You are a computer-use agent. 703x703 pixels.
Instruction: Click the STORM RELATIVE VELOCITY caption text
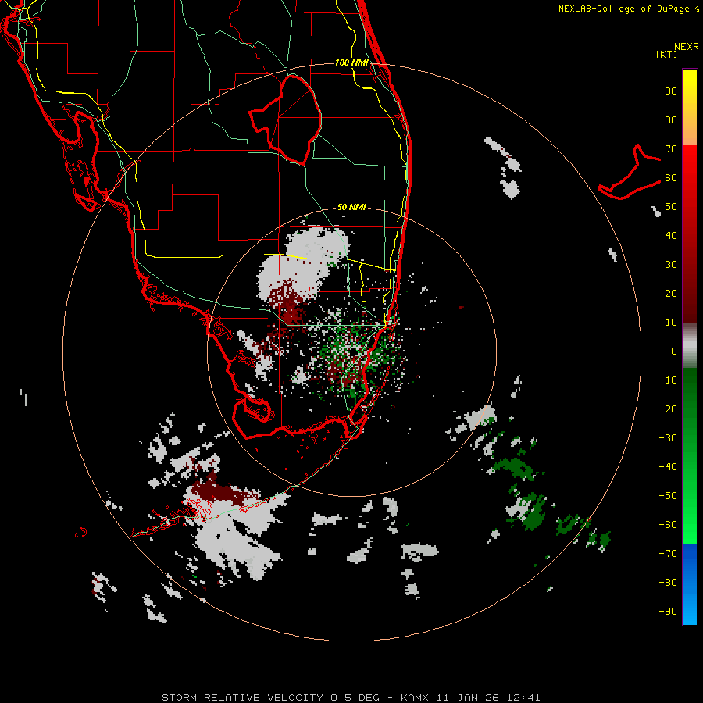(x=242, y=698)
